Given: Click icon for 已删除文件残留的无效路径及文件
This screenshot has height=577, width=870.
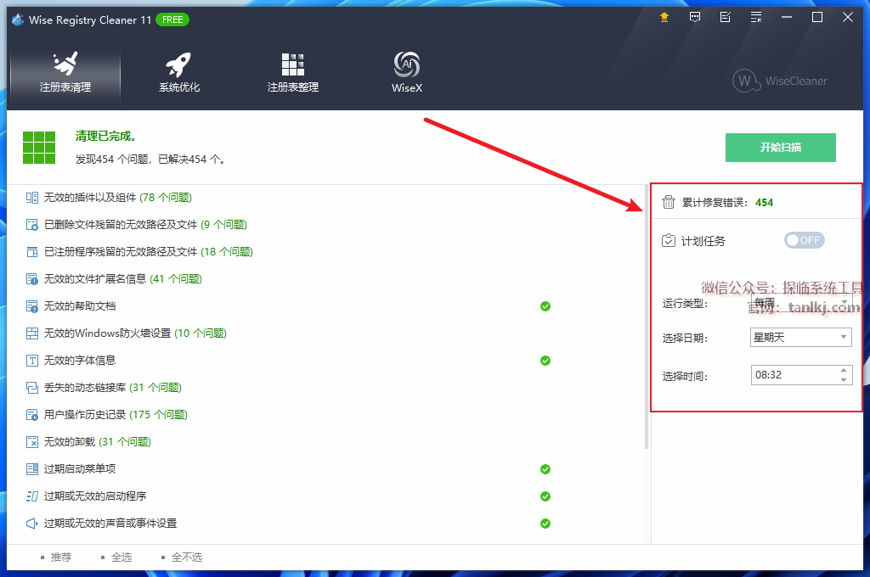Looking at the screenshot, I should [x=32, y=225].
